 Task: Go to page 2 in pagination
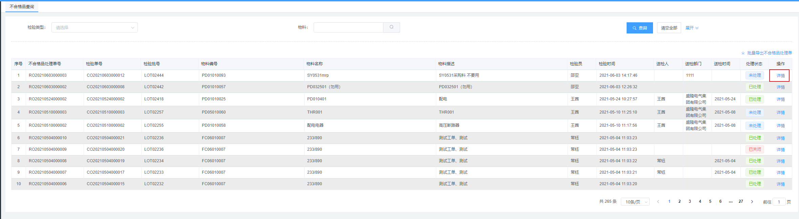click(679, 201)
